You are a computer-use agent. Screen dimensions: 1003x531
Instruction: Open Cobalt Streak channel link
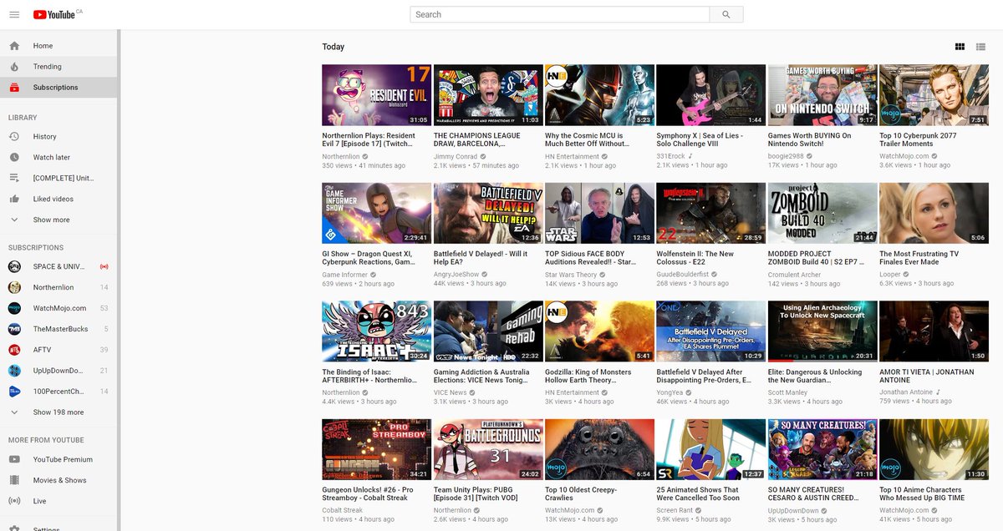tap(343, 511)
